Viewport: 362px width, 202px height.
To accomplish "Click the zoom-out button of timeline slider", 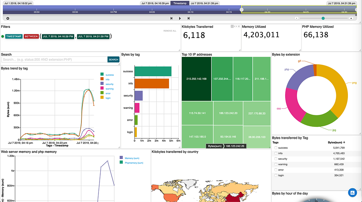I will coord(297,18).
